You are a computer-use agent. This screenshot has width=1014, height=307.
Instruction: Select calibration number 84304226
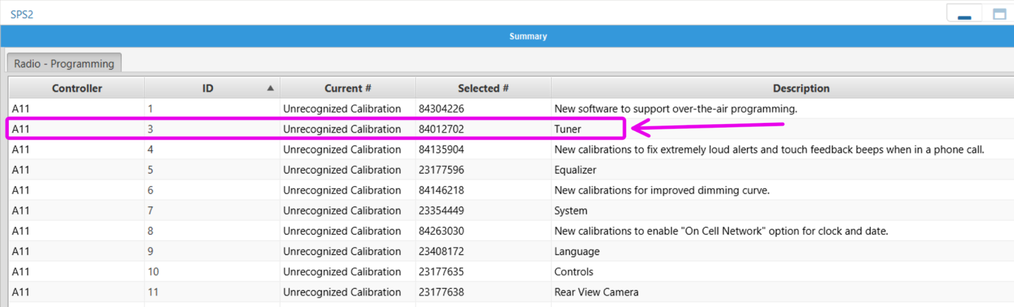441,109
